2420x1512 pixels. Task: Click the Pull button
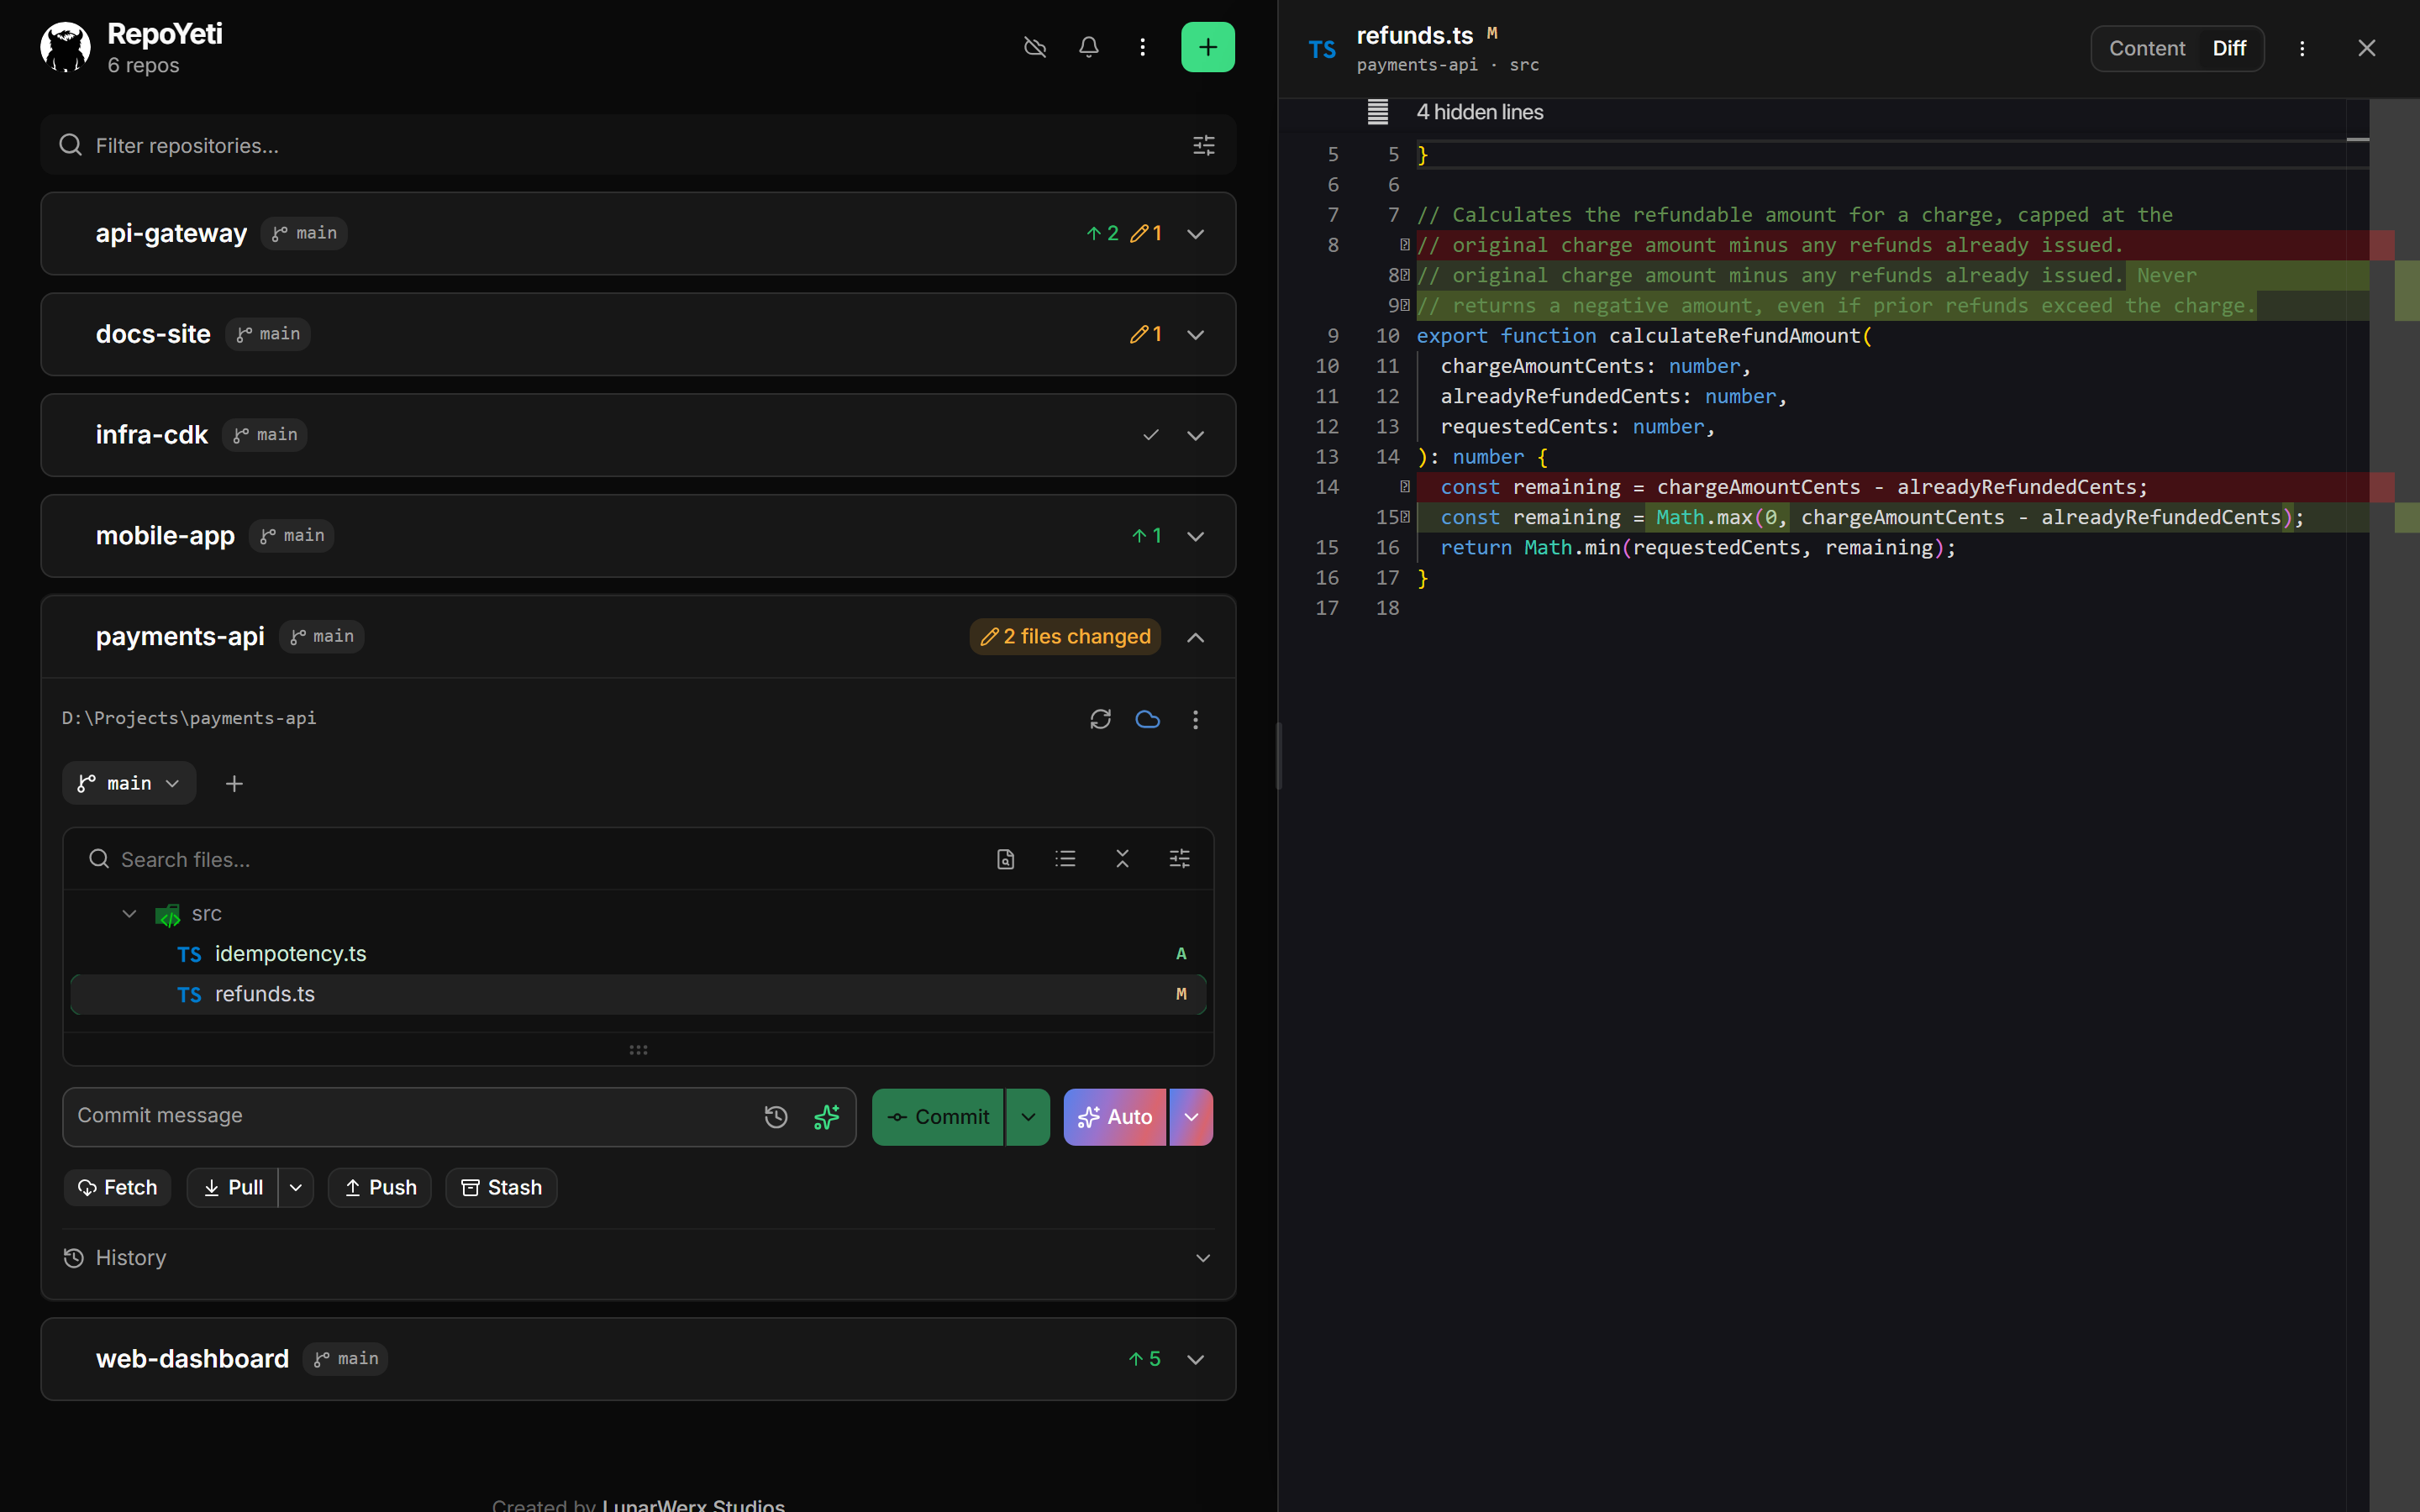click(233, 1188)
